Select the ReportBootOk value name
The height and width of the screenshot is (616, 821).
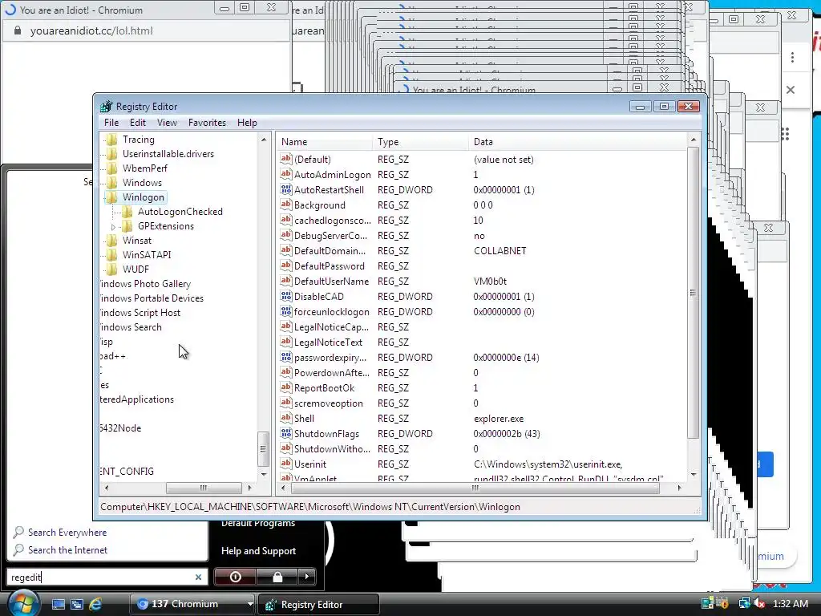click(324, 388)
